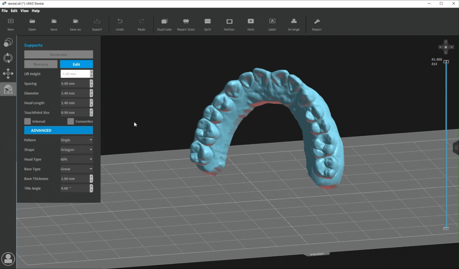Enable the Internal supports checkbox

tap(28, 122)
